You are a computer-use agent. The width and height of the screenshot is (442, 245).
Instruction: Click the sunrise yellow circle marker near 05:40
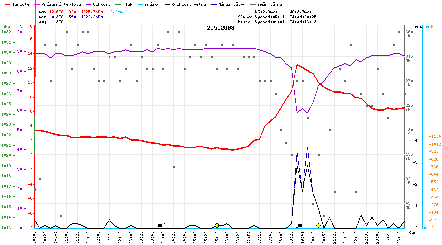point(217,225)
